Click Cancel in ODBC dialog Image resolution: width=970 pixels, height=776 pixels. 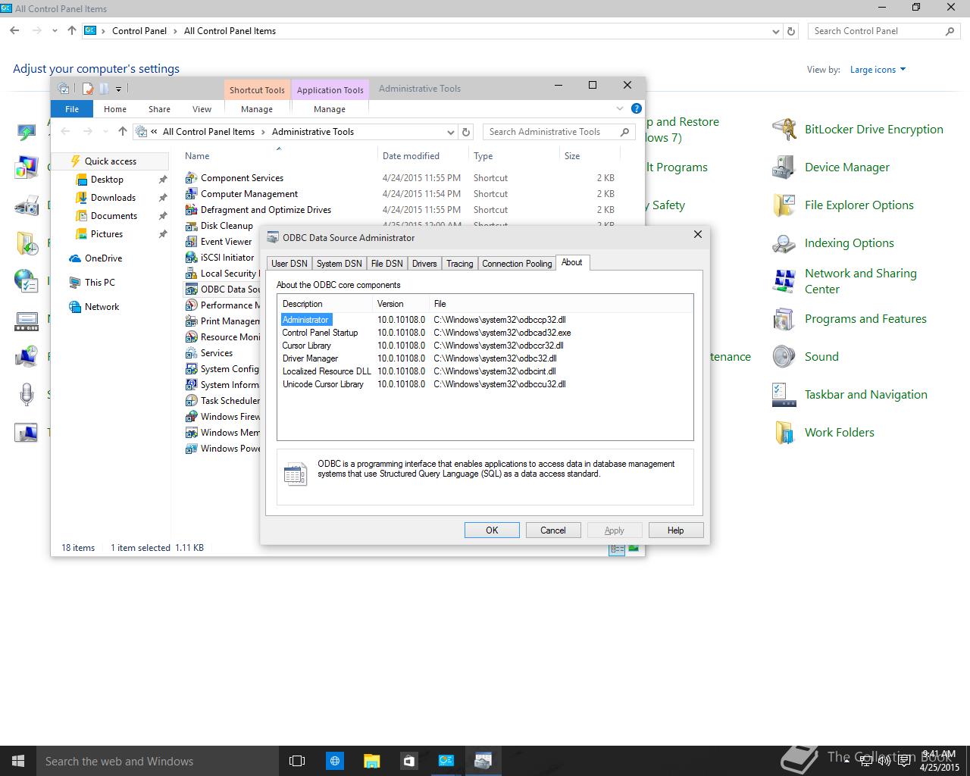coord(553,530)
